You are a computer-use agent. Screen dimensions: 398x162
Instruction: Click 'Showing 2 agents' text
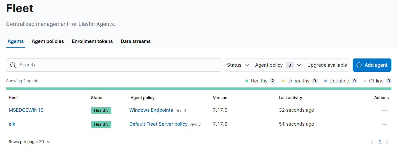[x=23, y=81]
